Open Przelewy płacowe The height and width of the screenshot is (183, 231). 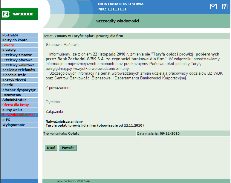coord(19,60)
